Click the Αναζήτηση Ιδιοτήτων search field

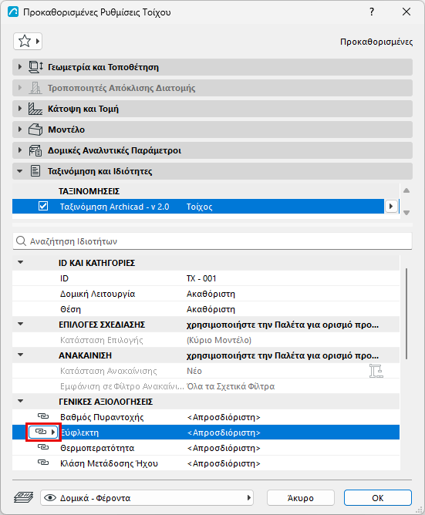[x=212, y=241]
